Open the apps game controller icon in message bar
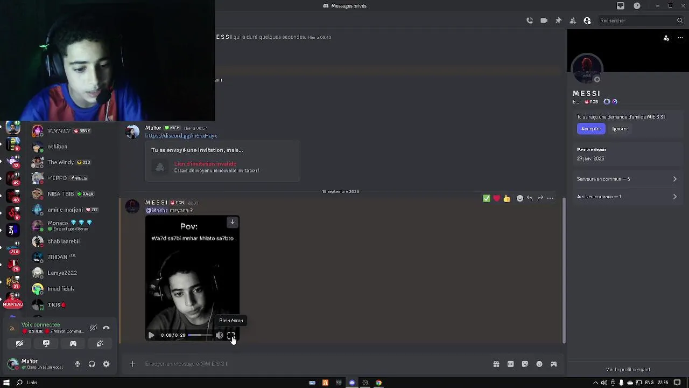The width and height of the screenshot is (689, 388). pos(553,364)
